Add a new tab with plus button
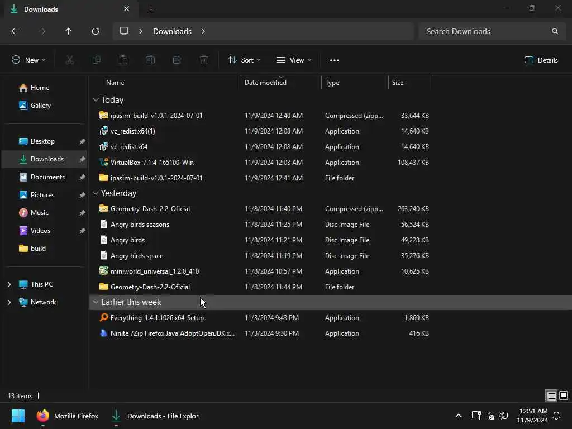Screen dimensions: 572x429 click(151, 9)
